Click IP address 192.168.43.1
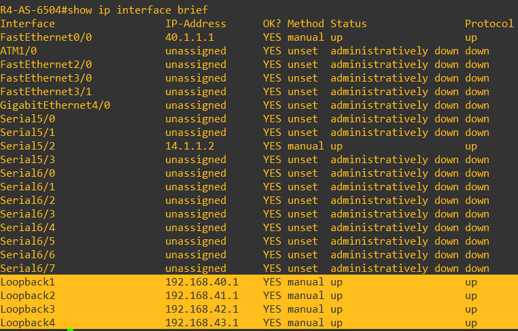Screen dimensions: 518x331 click(201, 323)
